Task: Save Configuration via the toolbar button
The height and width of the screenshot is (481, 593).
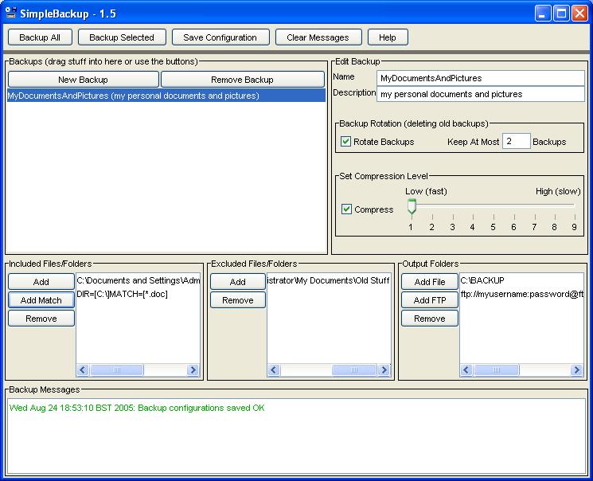Action: 220,37
